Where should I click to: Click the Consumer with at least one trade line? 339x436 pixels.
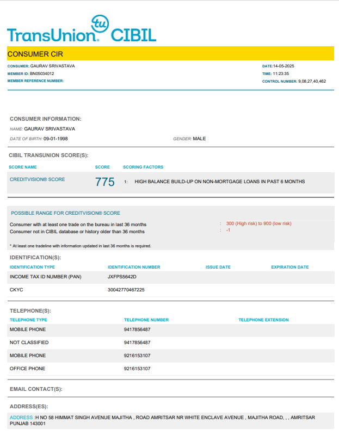click(78, 225)
